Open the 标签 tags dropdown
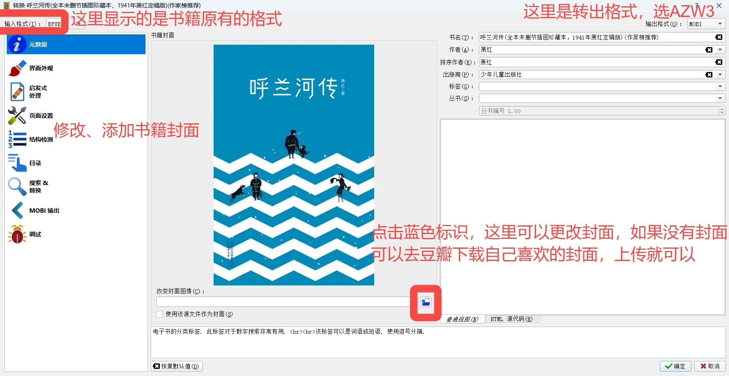Image resolution: width=729 pixels, height=376 pixels. coord(720,87)
